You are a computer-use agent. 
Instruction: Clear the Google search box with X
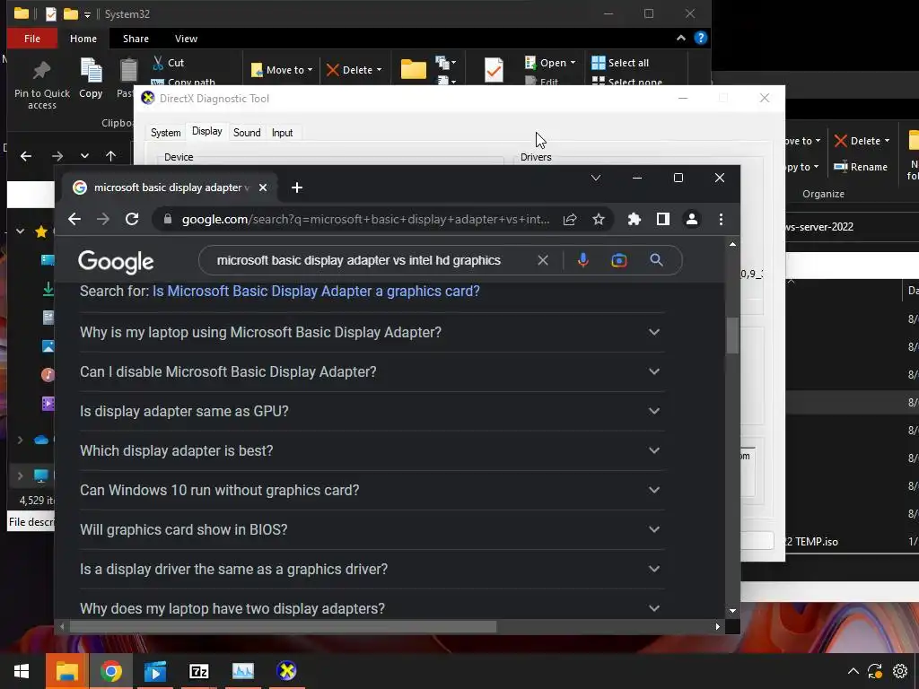(543, 260)
